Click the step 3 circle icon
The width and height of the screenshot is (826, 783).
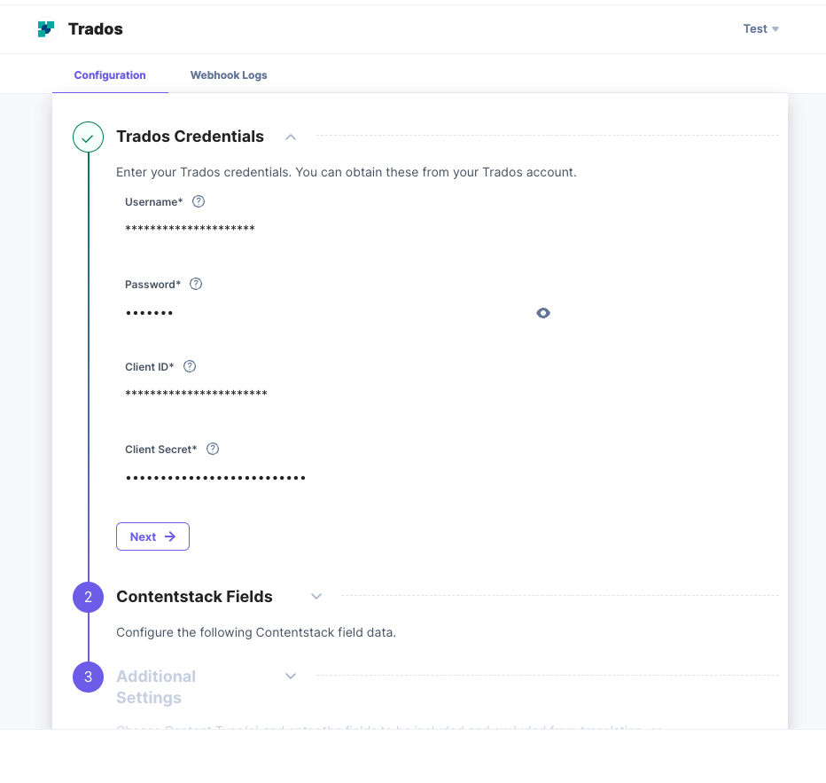click(88, 677)
